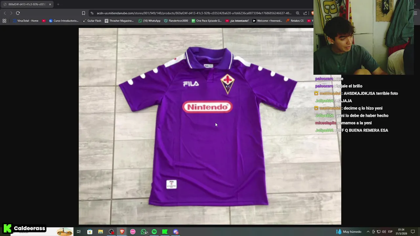Viewport: 420px width, 236px height.
Task: Bookmark this page with bookmark icon
Action: (83, 13)
